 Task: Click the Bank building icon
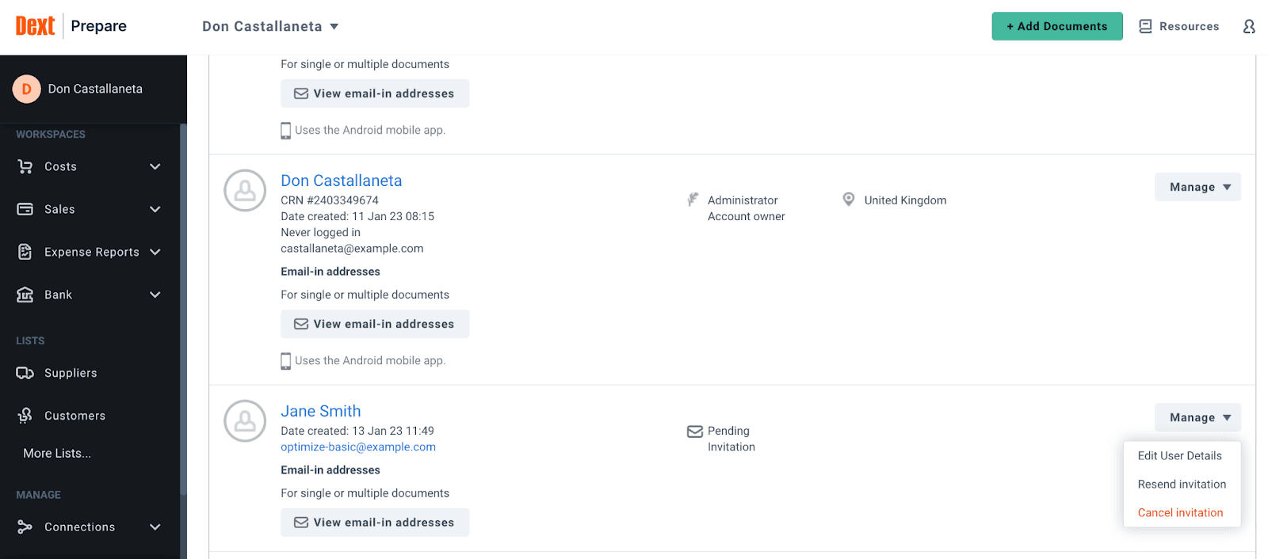tap(25, 295)
